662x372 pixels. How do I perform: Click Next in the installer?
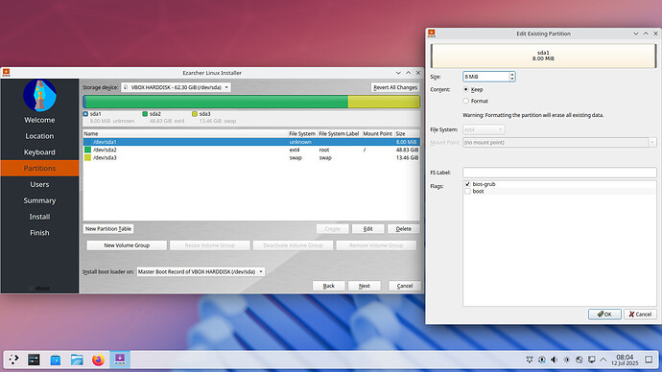pyautogui.click(x=365, y=286)
